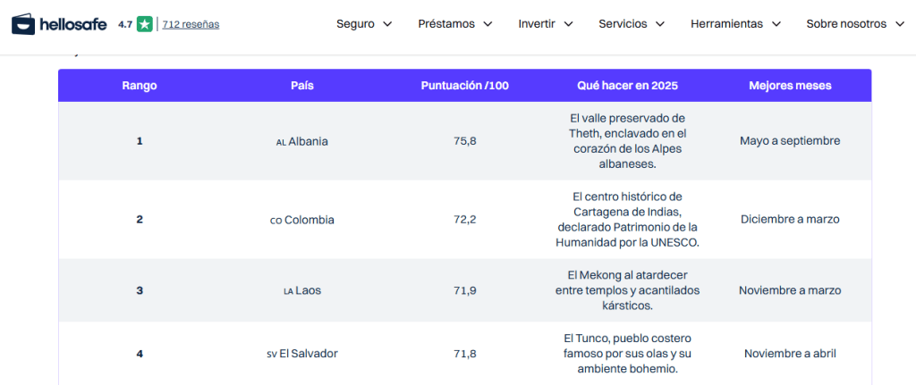
Task: Open the 712 reseñas reviews link
Action: [x=191, y=24]
